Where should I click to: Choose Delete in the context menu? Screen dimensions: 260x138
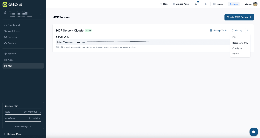[235, 54]
